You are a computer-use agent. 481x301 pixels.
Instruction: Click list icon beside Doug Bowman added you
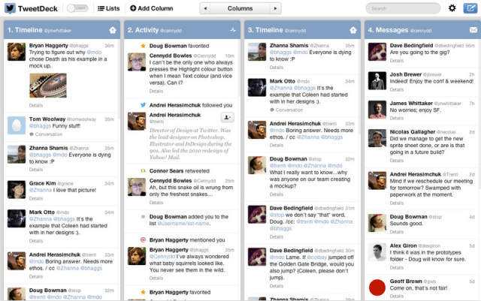143,217
